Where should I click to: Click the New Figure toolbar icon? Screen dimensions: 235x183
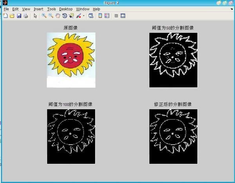pyautogui.click(x=5, y=16)
